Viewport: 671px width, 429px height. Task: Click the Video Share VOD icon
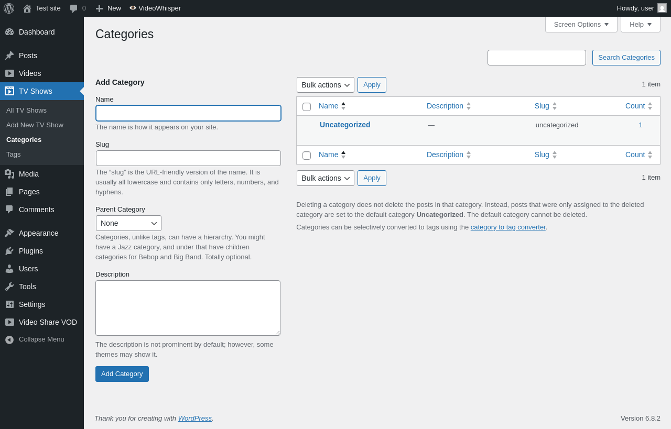click(9, 322)
